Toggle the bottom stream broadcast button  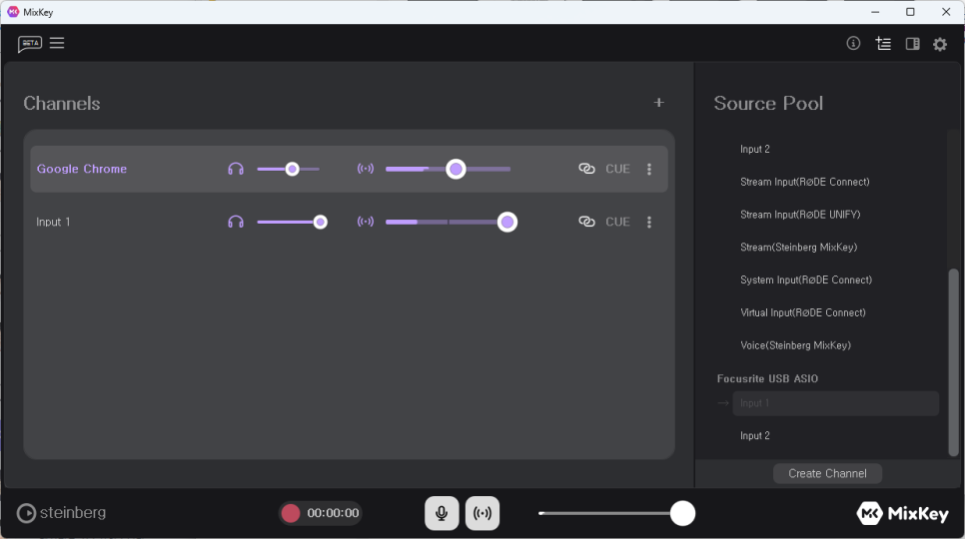coord(482,513)
